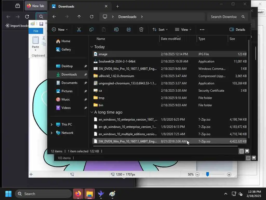Click the Delete trash can icon
266x200 pixels.
point(141,30)
